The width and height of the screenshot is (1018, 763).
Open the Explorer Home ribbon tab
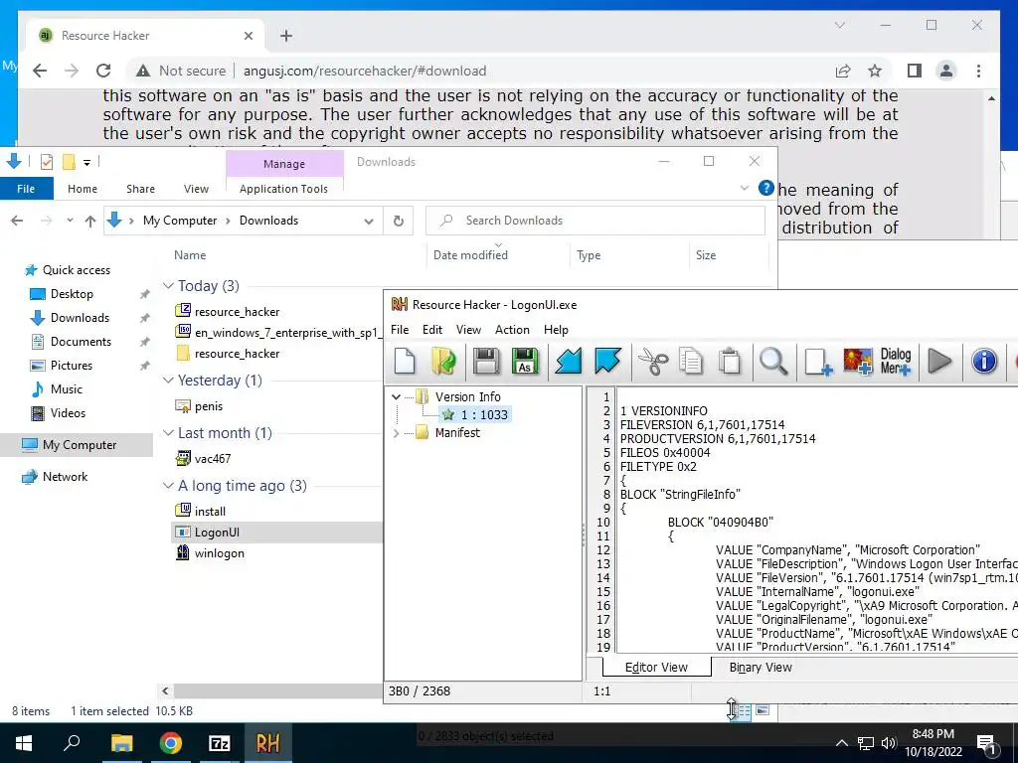point(83,189)
